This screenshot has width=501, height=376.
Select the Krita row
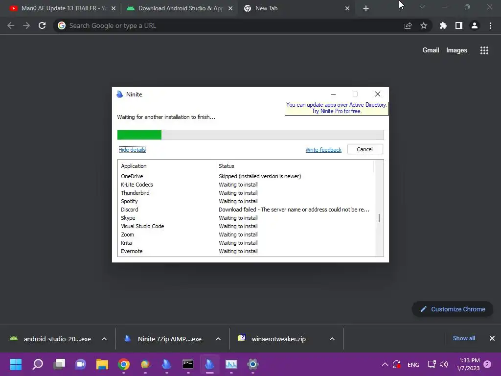(246, 243)
